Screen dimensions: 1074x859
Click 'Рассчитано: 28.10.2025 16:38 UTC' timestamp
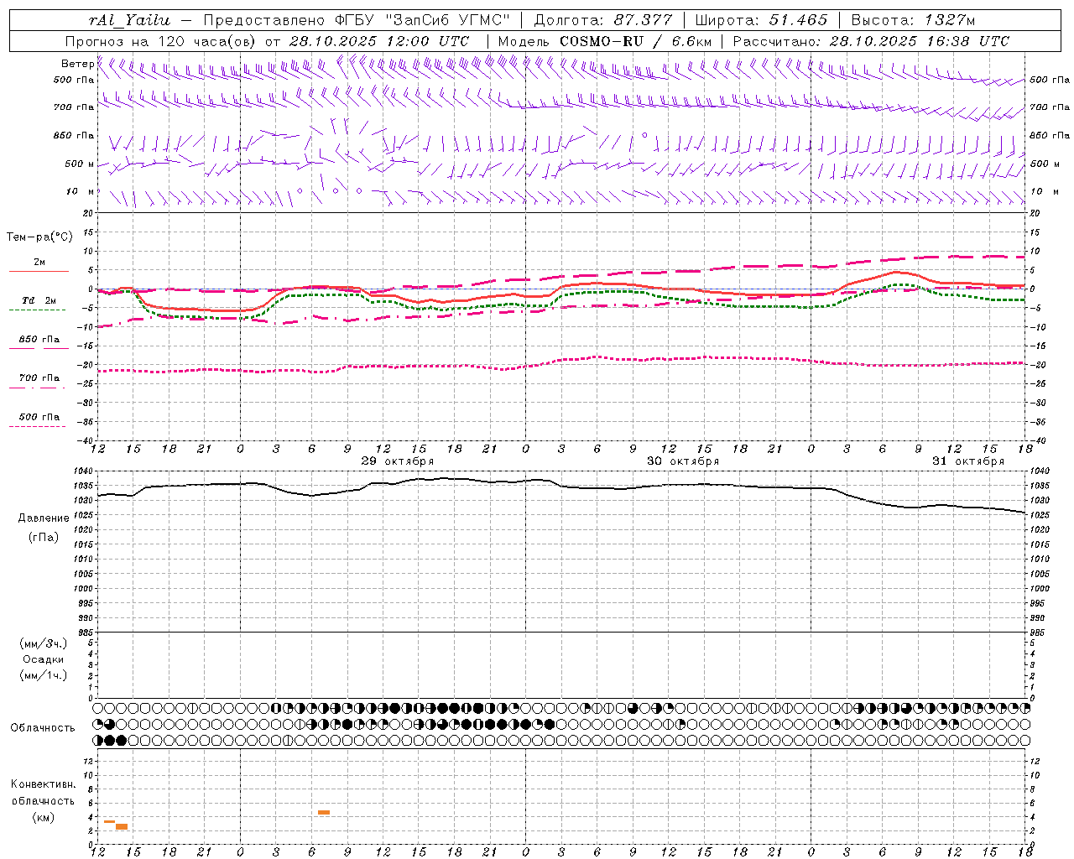pyautogui.click(x=871, y=41)
